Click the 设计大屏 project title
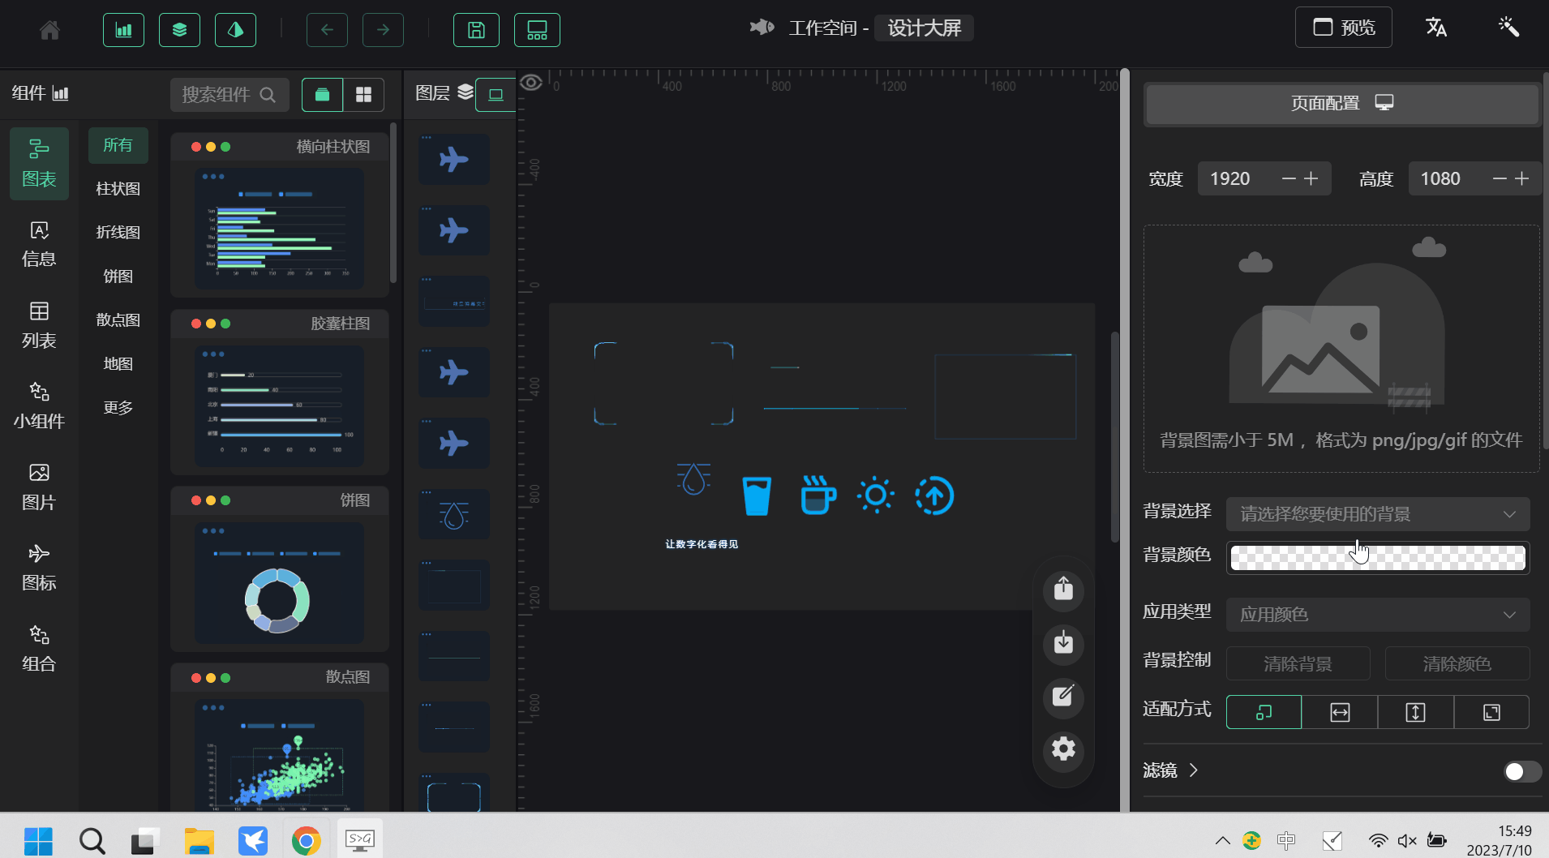Image resolution: width=1549 pixels, height=858 pixels. tap(924, 28)
